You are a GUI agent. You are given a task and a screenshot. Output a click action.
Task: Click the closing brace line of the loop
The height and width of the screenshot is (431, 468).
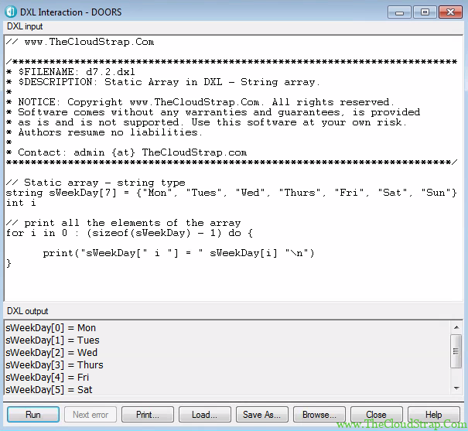(x=9, y=263)
